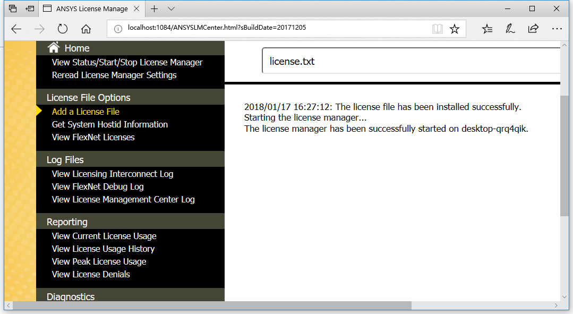
Task: Click License File Options header
Action: point(130,97)
